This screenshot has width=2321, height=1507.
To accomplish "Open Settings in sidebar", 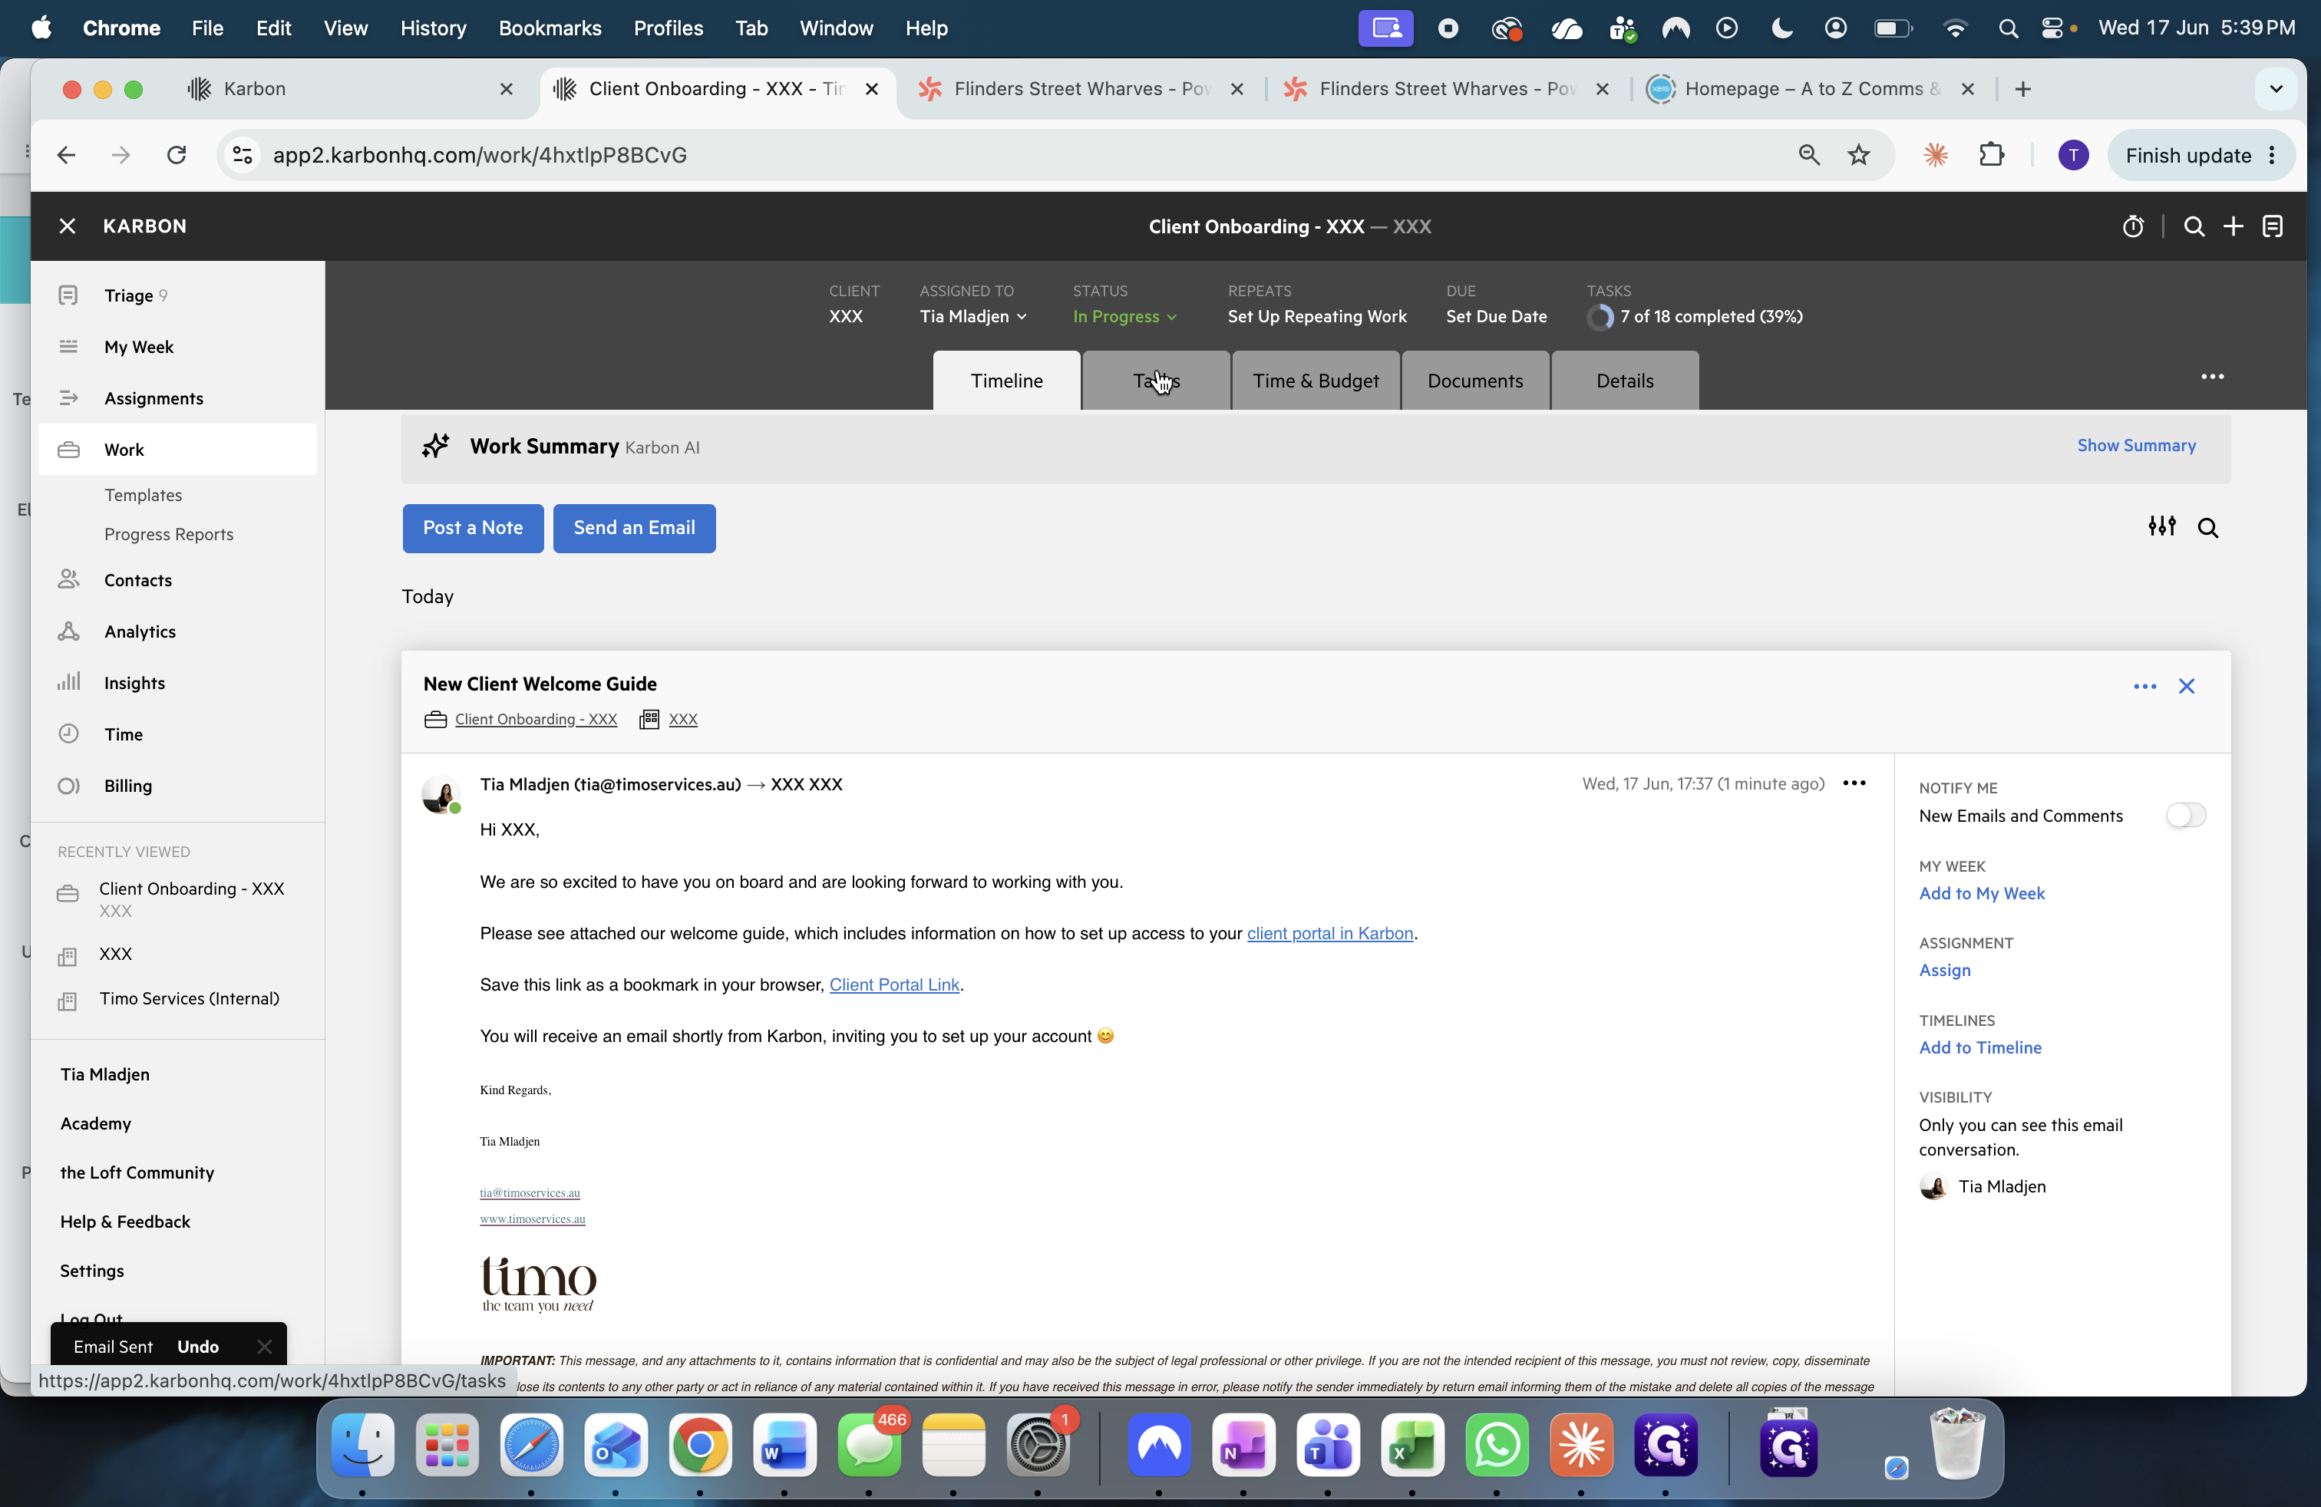I will tap(91, 1270).
